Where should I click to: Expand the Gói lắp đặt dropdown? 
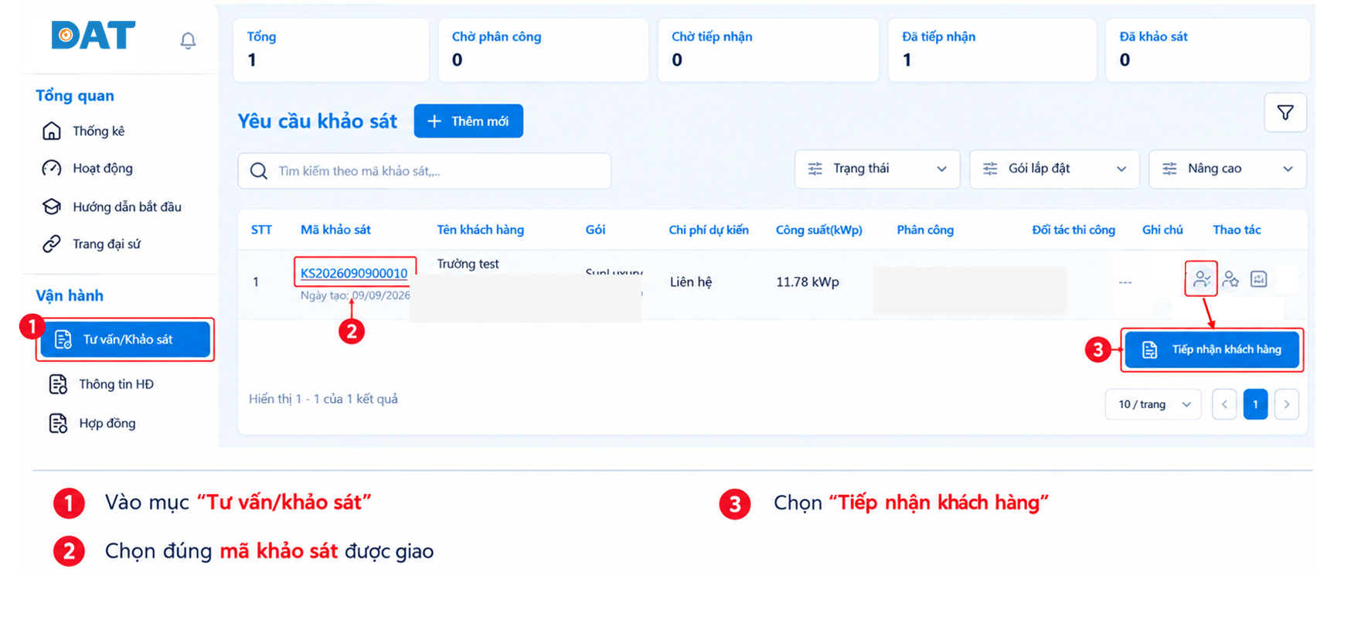click(x=1054, y=169)
